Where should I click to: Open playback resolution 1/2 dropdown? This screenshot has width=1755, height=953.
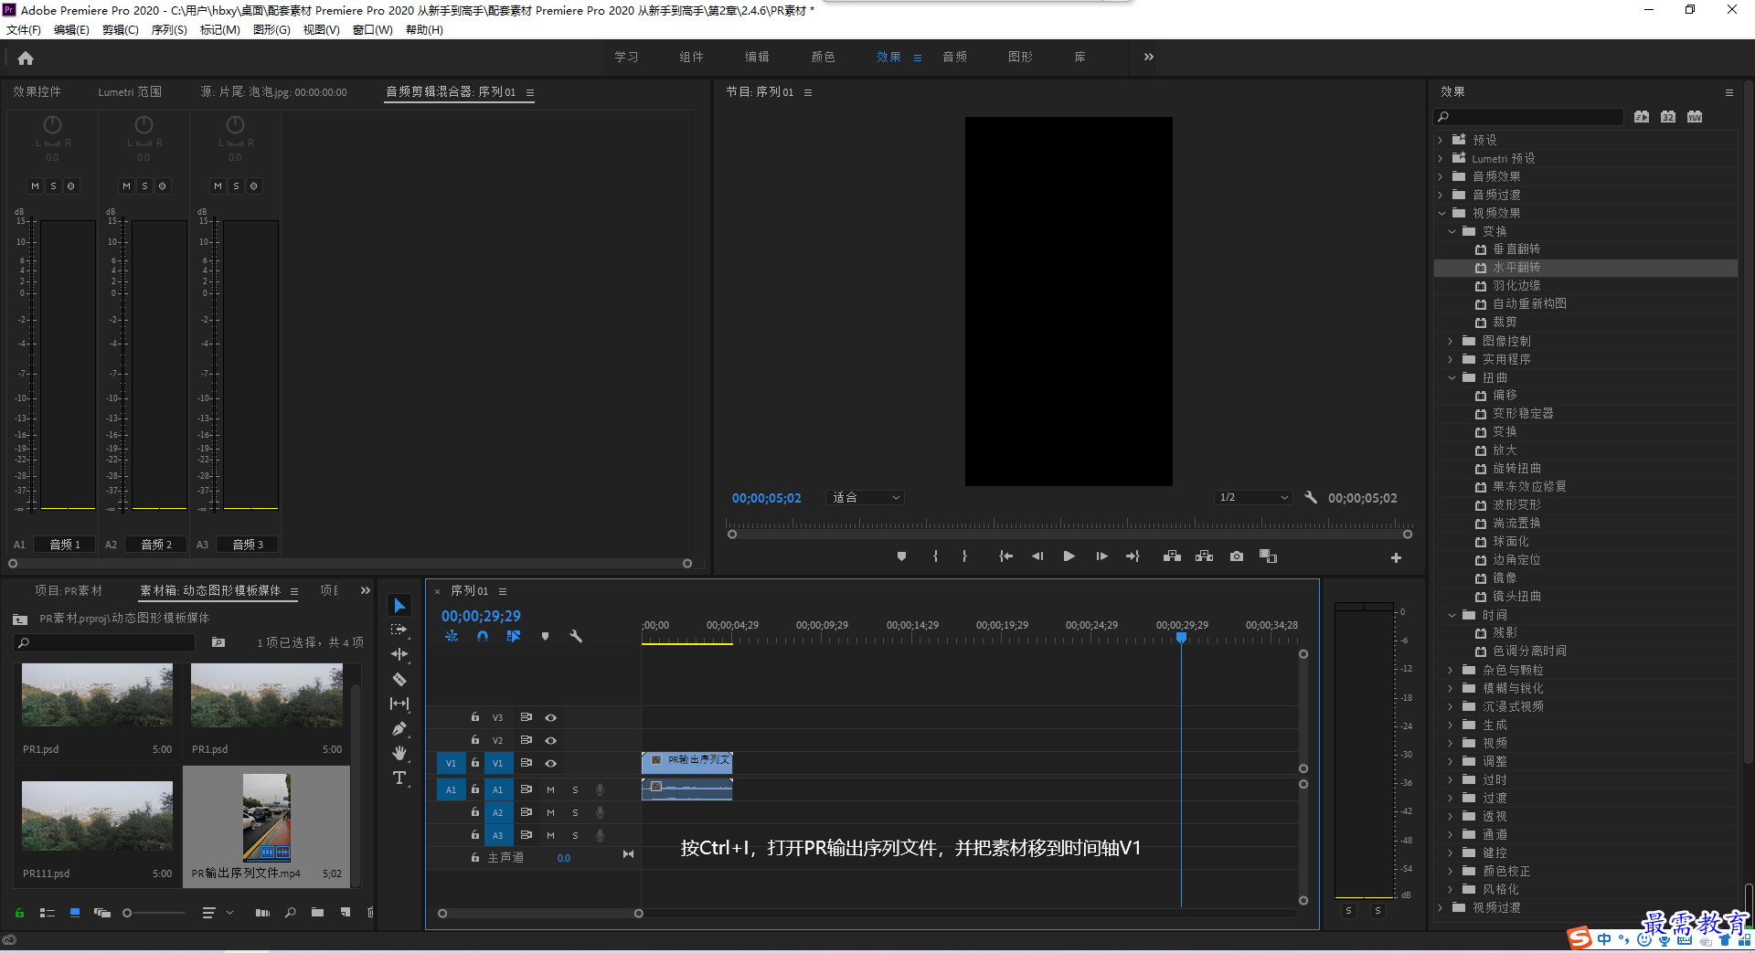point(1253,497)
